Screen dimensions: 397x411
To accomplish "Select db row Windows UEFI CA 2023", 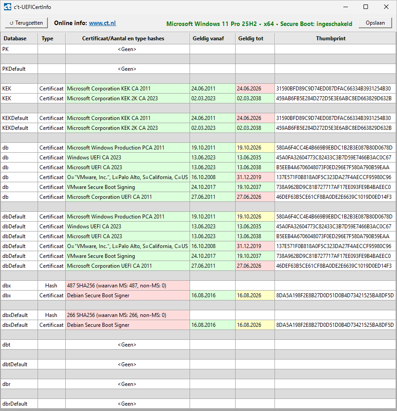I will (198, 158).
